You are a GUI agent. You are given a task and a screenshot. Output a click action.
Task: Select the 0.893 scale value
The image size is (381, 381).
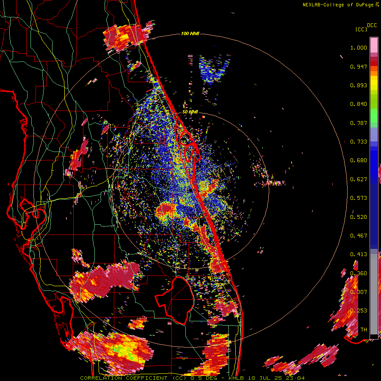click(359, 85)
